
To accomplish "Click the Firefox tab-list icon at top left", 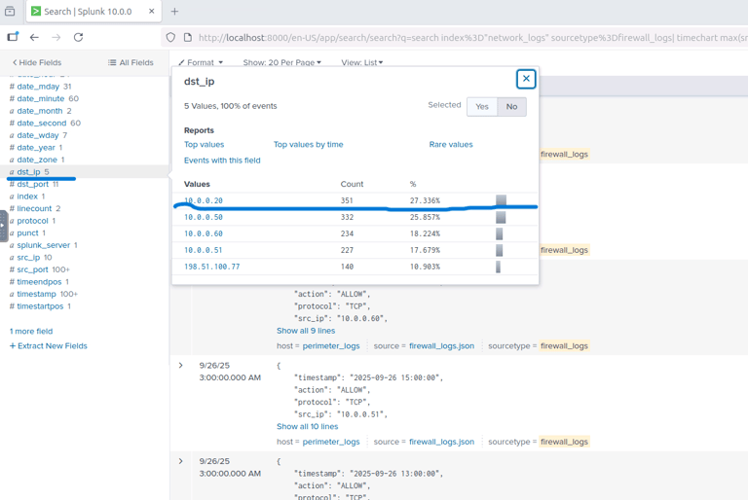I will click(x=10, y=12).
